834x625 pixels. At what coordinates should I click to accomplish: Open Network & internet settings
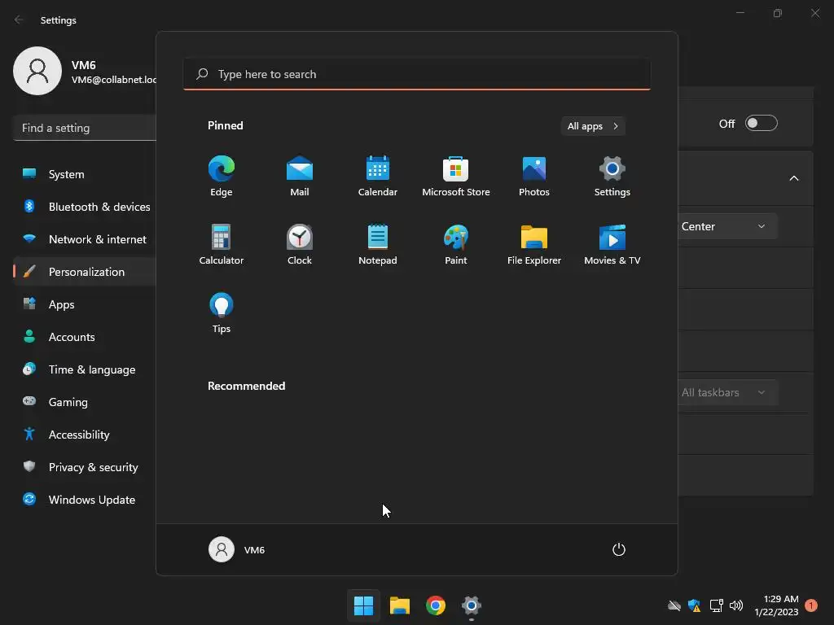[85, 239]
